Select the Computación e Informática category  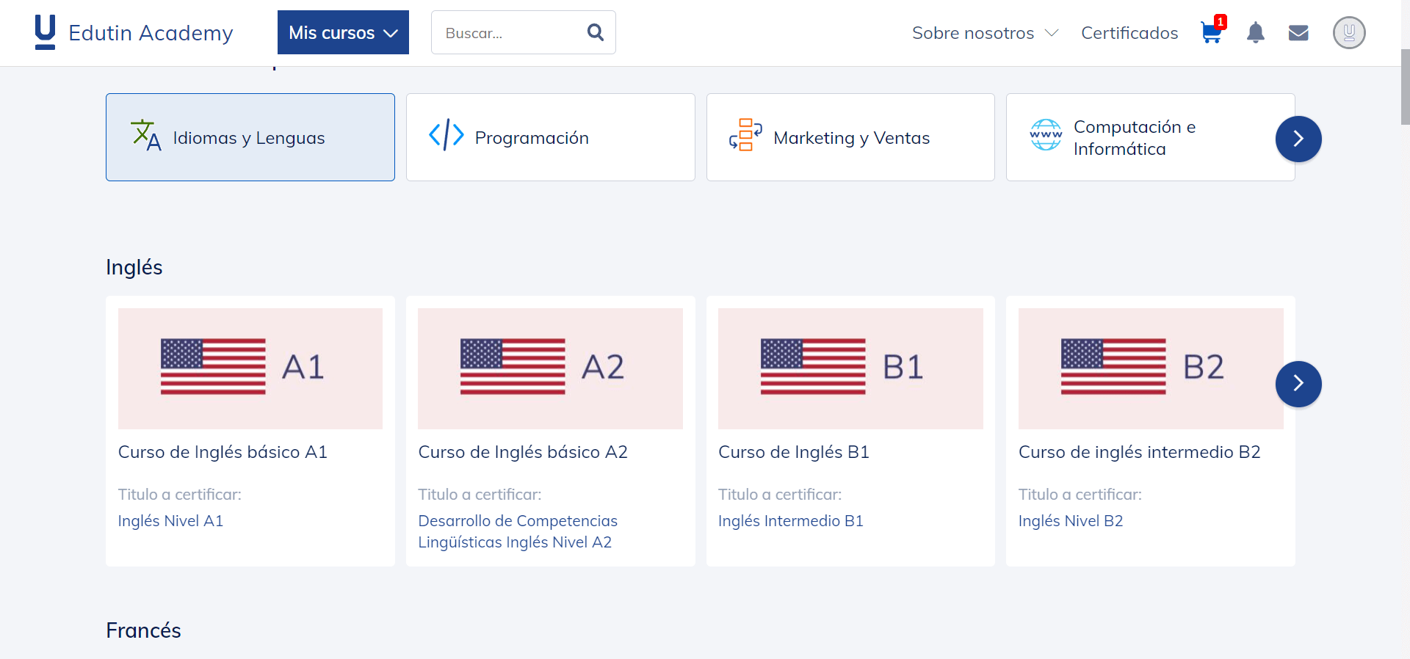[x=1151, y=137]
